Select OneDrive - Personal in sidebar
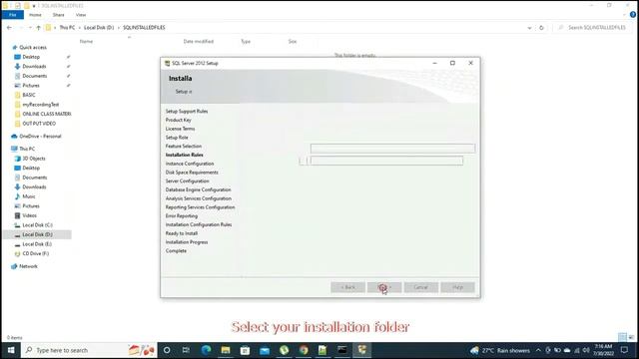The image size is (639, 359). point(40,137)
